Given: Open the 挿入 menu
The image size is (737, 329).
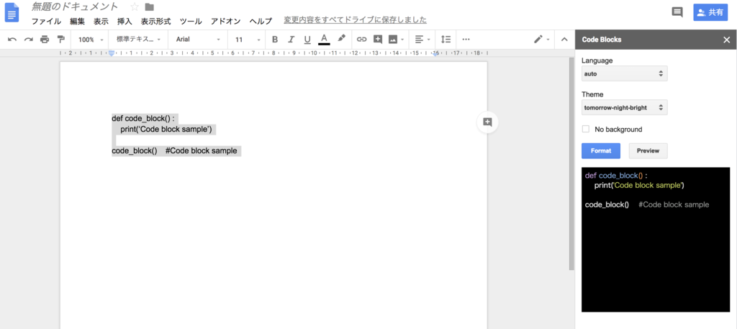Looking at the screenshot, I should 125,21.
